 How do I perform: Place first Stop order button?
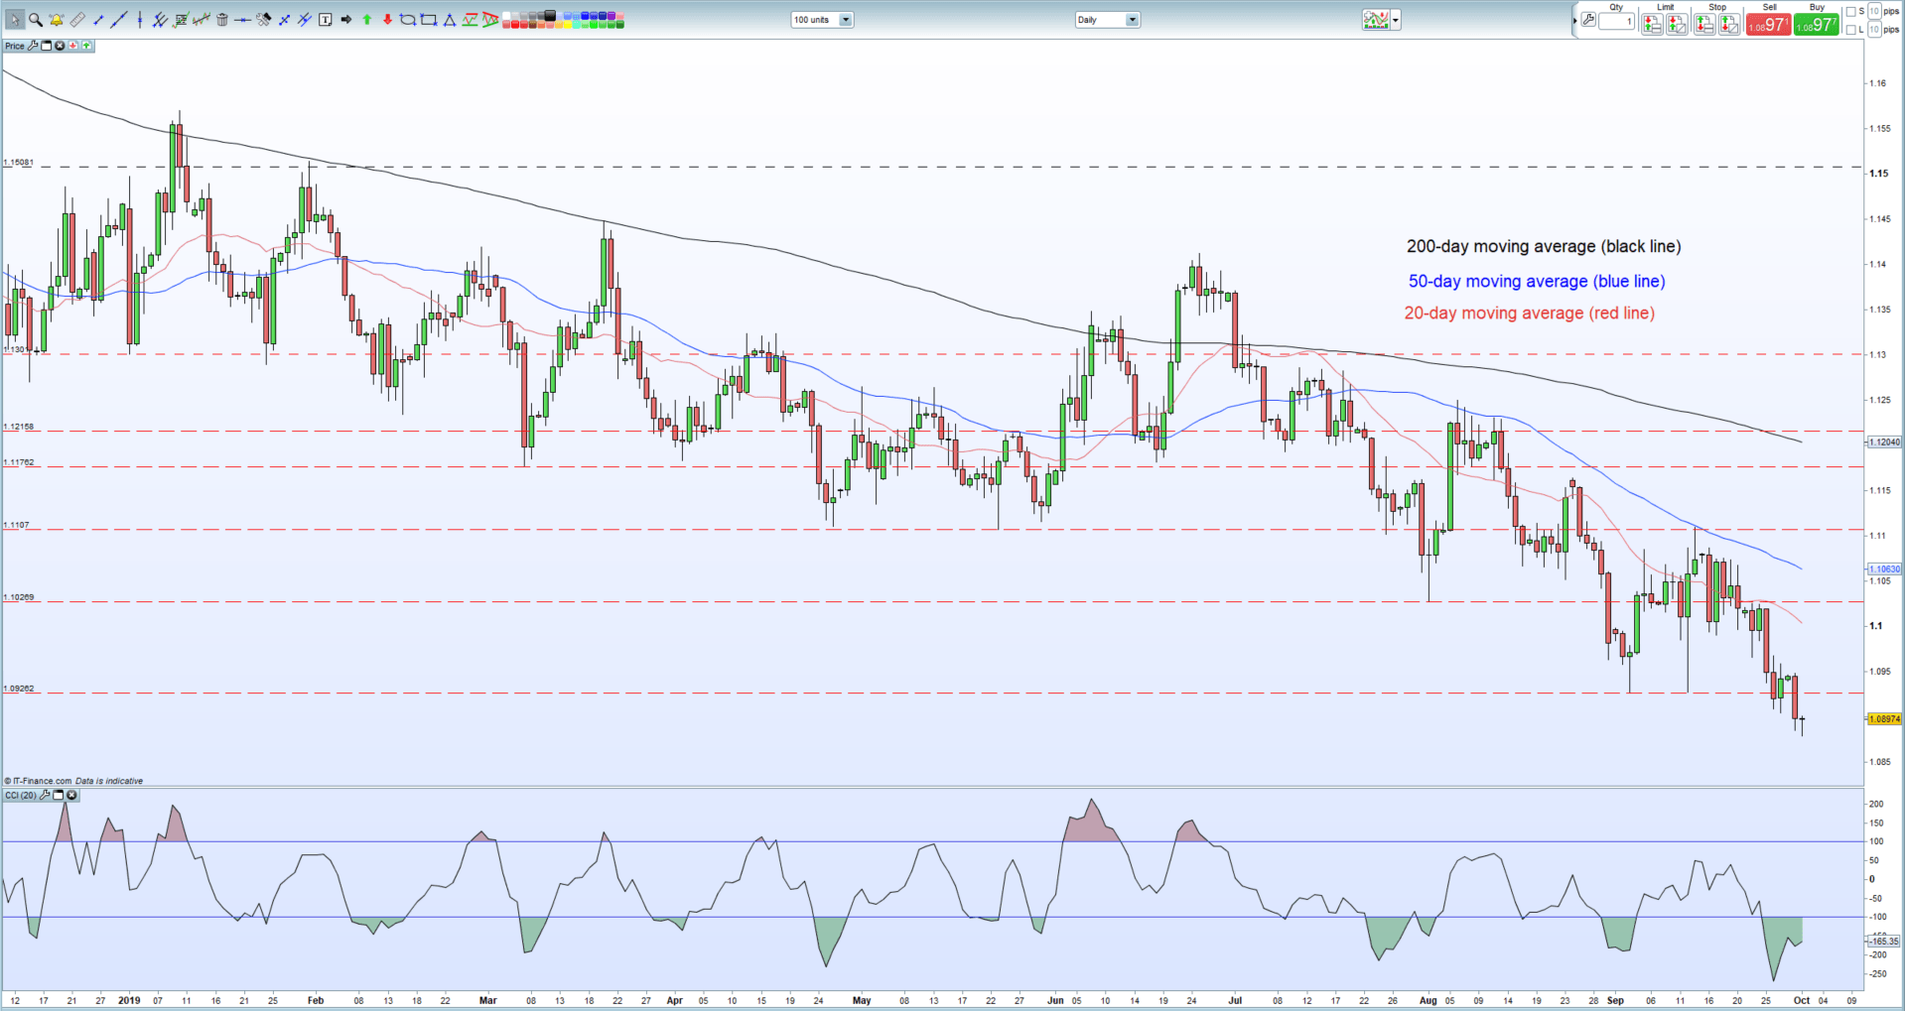[1704, 25]
